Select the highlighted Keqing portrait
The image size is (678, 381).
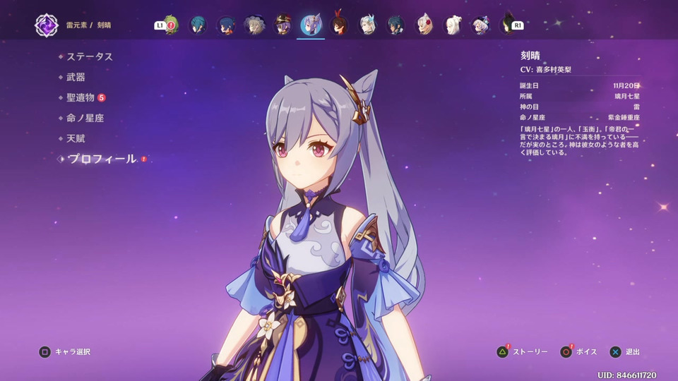pyautogui.click(x=311, y=25)
